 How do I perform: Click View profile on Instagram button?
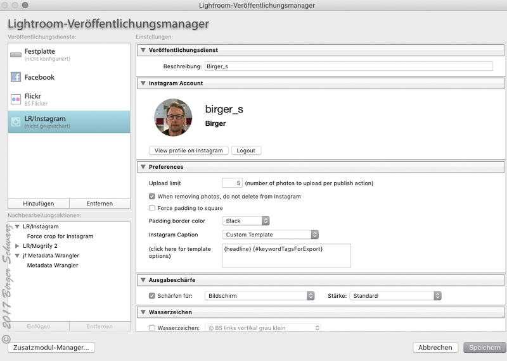188,150
